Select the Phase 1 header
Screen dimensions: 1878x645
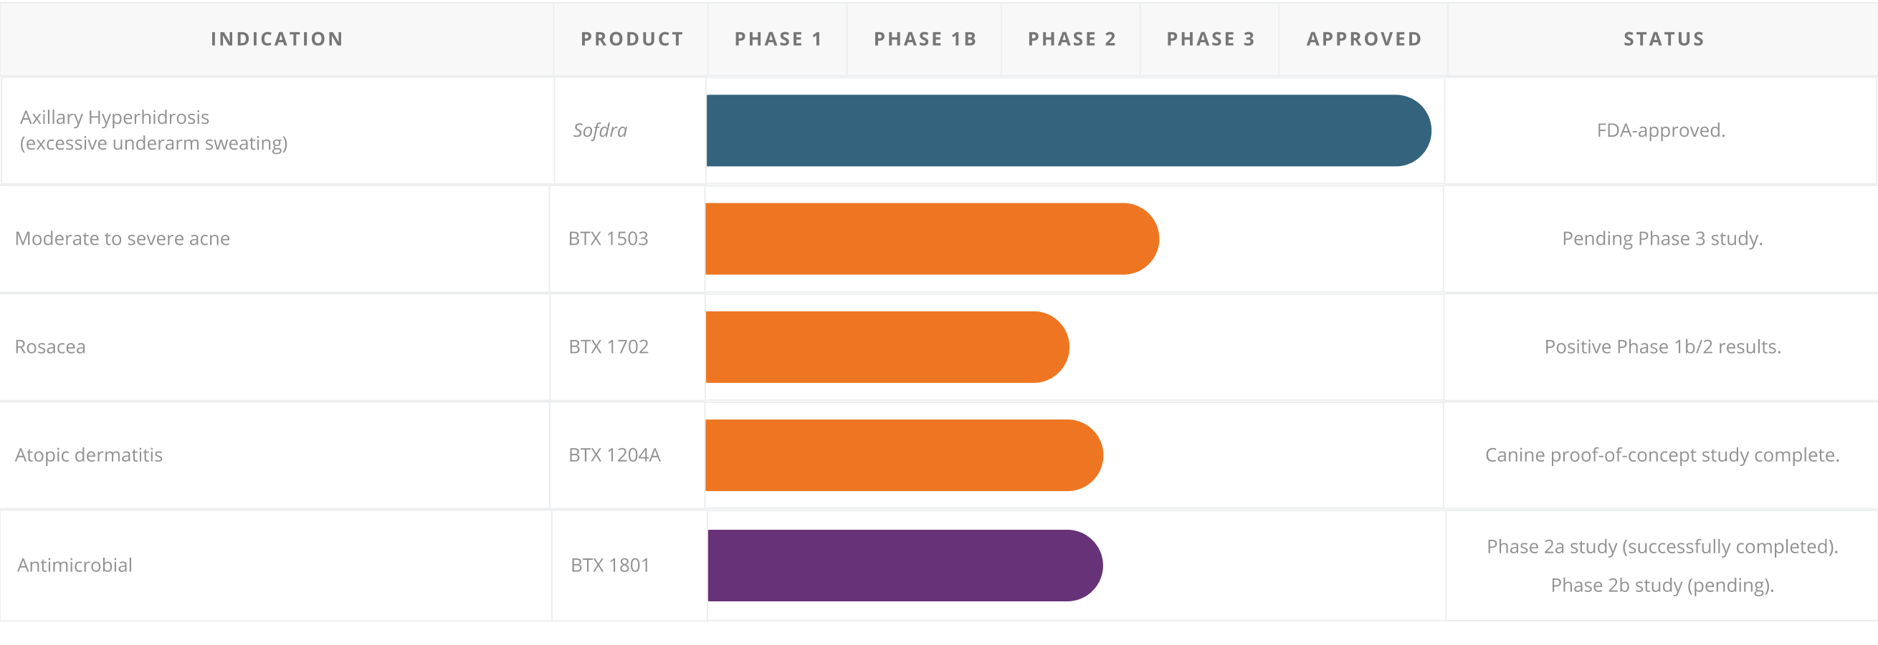click(x=778, y=39)
